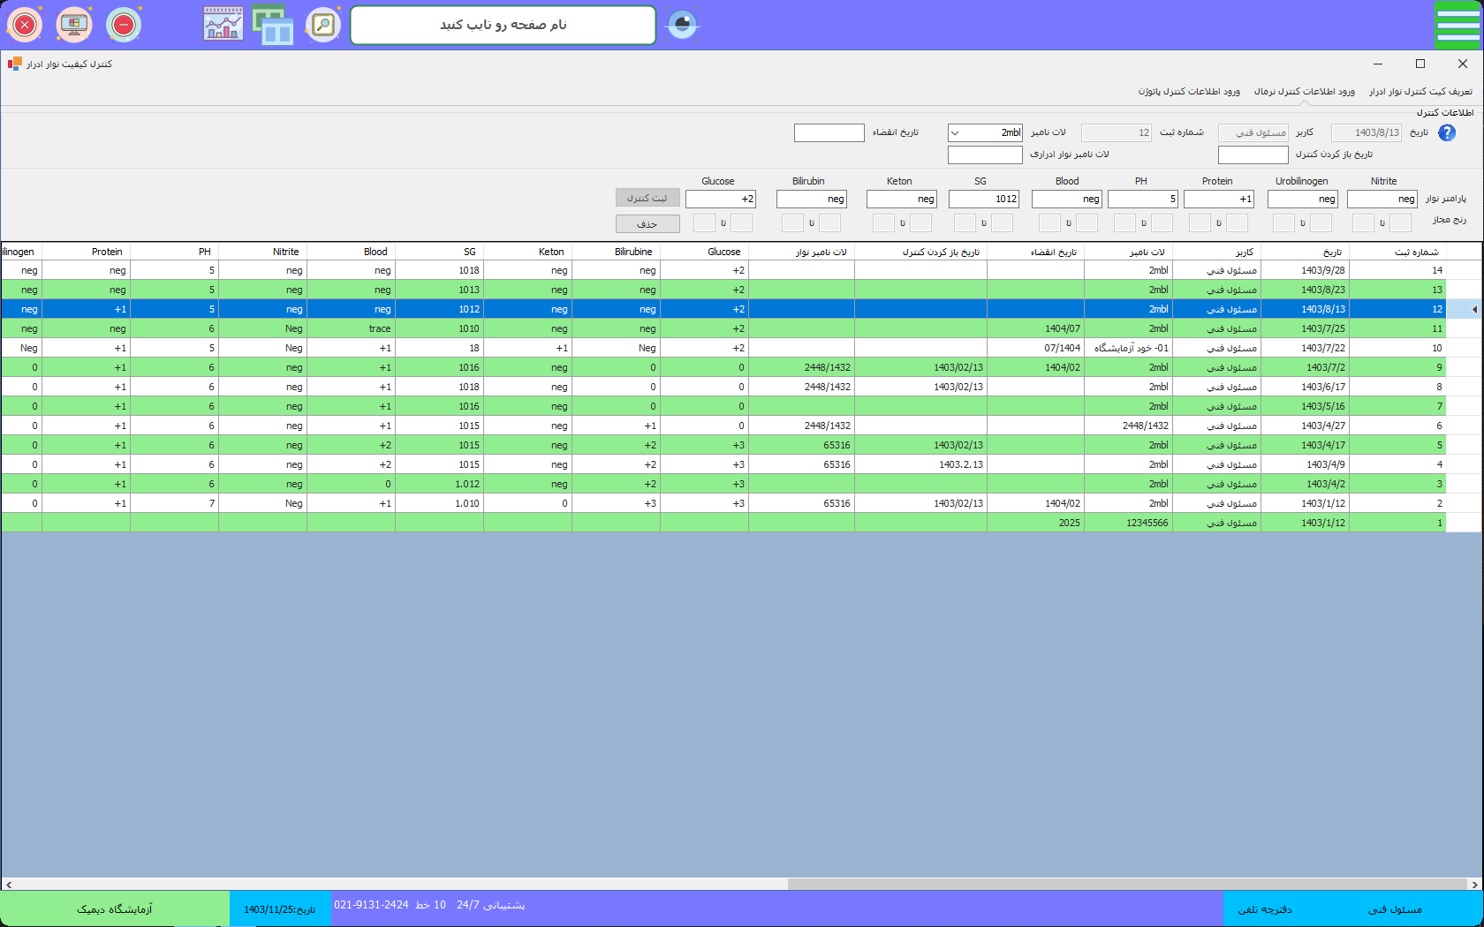Click the red X exit icon in top toolbar
This screenshot has width=1484, height=927.
tap(25, 25)
